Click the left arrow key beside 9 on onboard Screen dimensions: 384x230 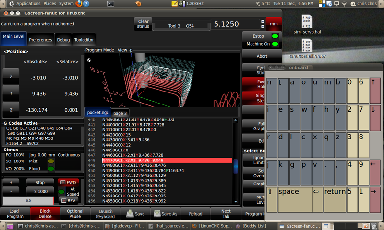(375, 172)
